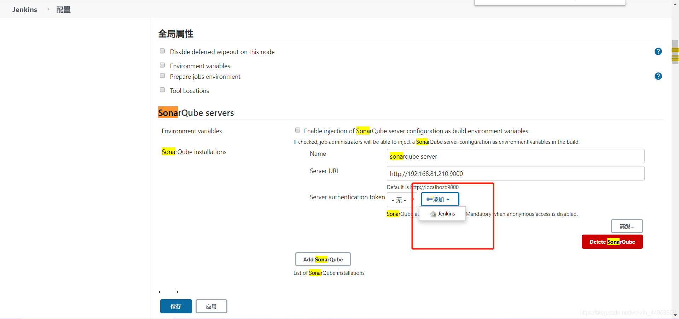The height and width of the screenshot is (319, 679).
Task: Click the 全局属性 section heading
Action: click(x=176, y=34)
